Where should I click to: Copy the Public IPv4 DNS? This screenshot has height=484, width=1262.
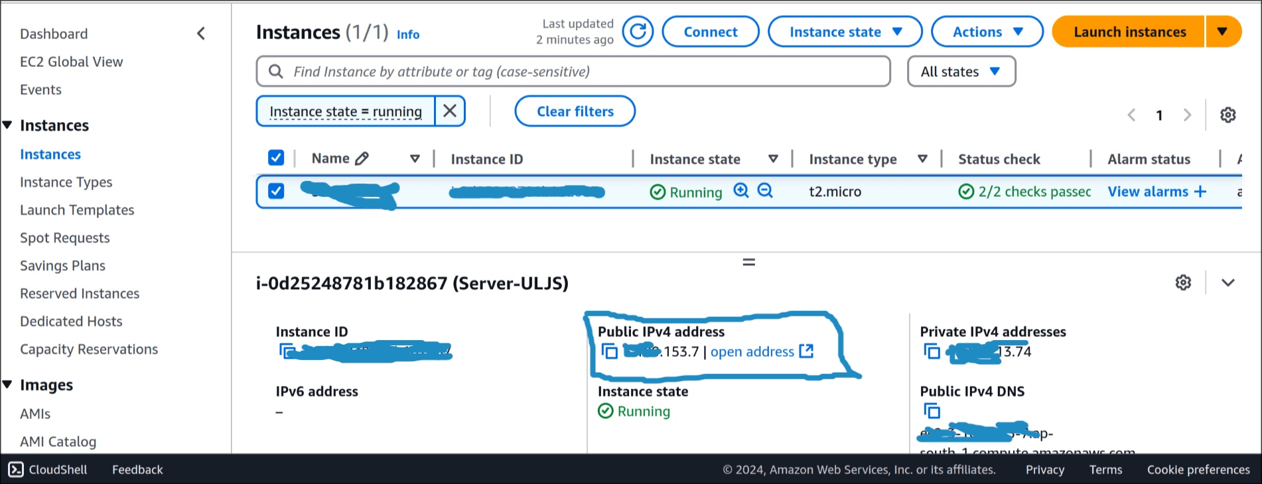[x=932, y=411]
